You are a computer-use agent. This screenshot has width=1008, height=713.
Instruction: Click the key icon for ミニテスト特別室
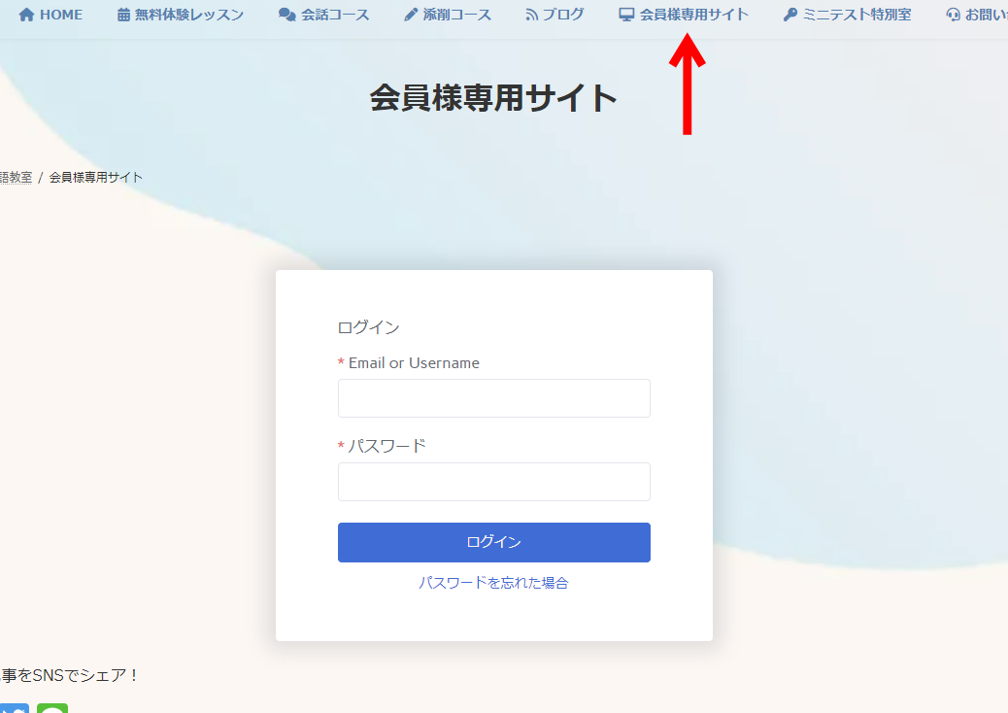pyautogui.click(x=790, y=15)
